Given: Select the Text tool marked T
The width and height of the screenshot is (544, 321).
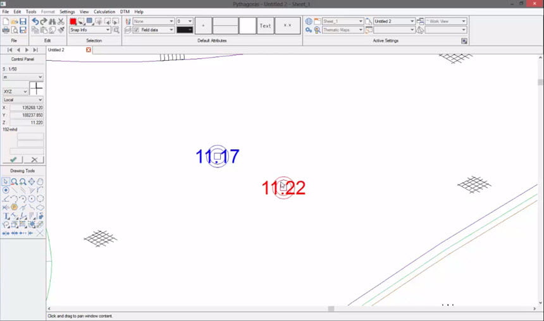Looking at the screenshot, I should pyautogui.click(x=6, y=216).
